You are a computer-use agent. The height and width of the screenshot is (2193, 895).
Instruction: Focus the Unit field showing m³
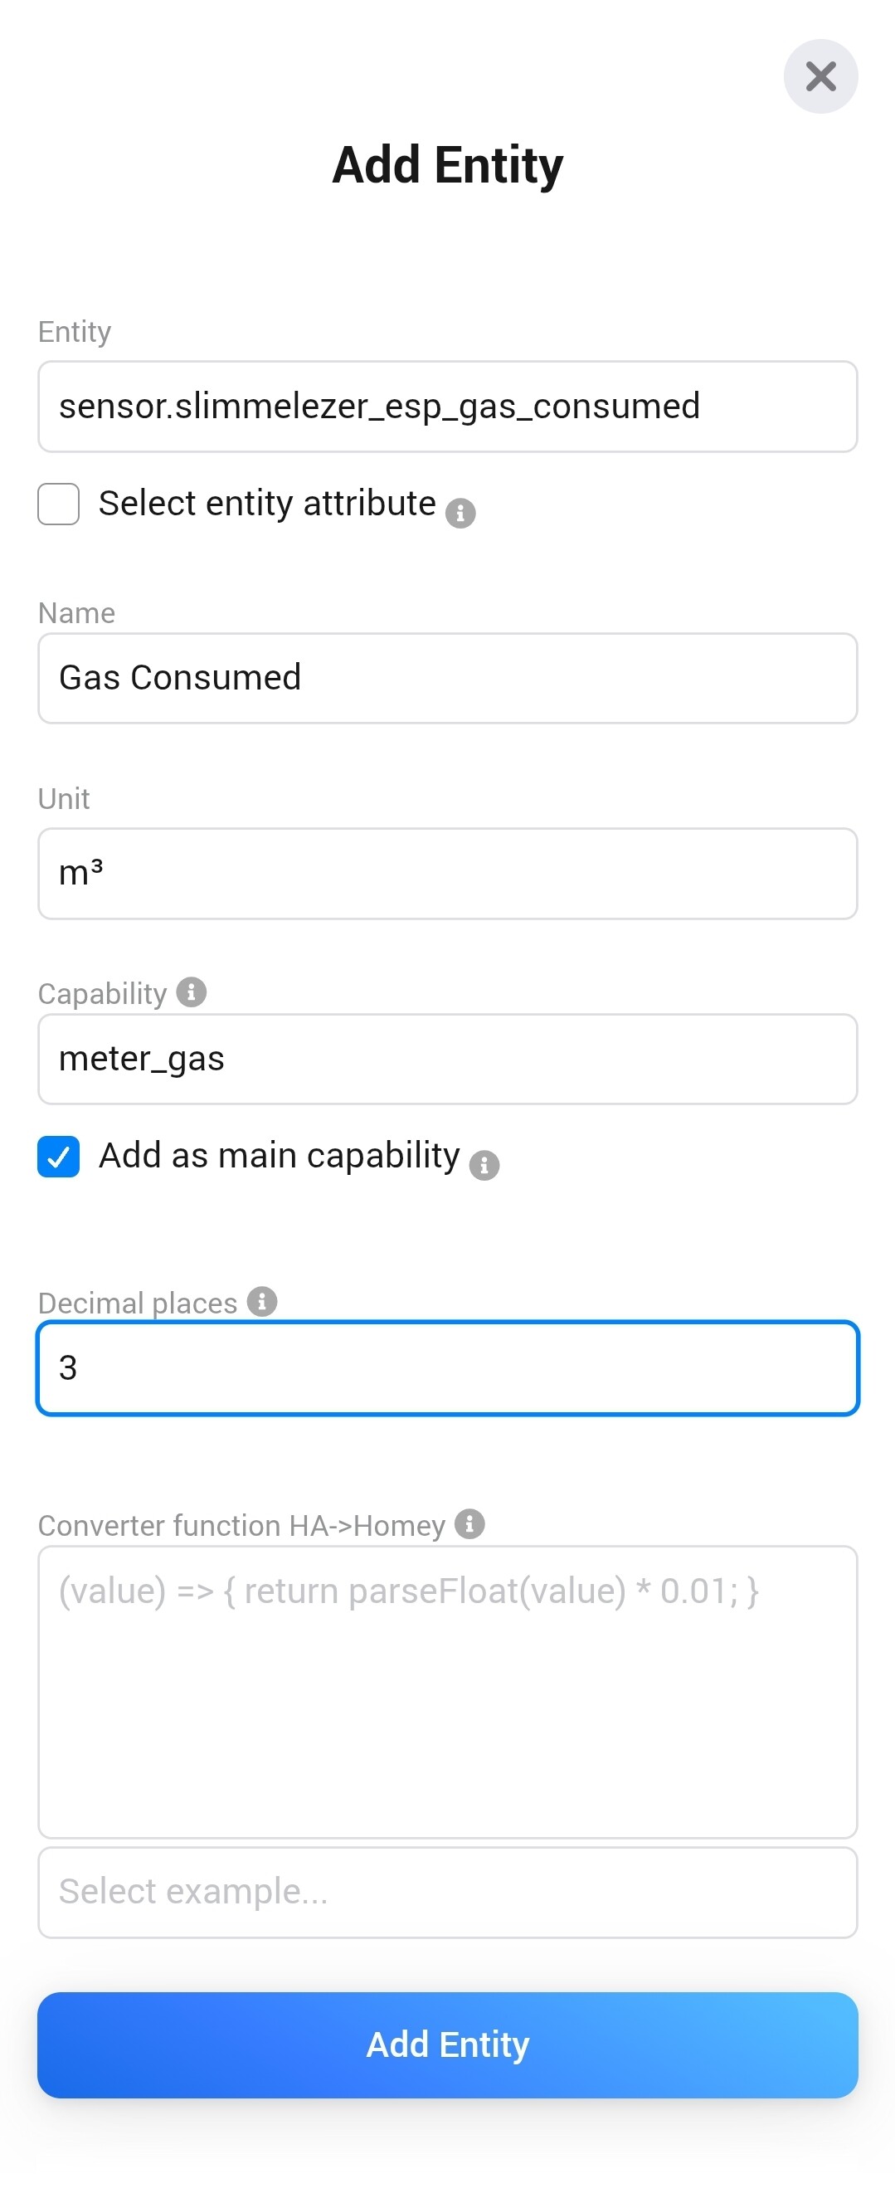click(448, 874)
